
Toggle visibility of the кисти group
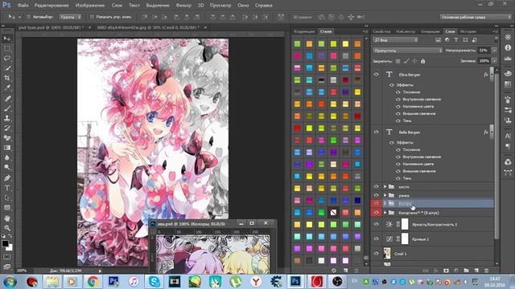tap(377, 187)
